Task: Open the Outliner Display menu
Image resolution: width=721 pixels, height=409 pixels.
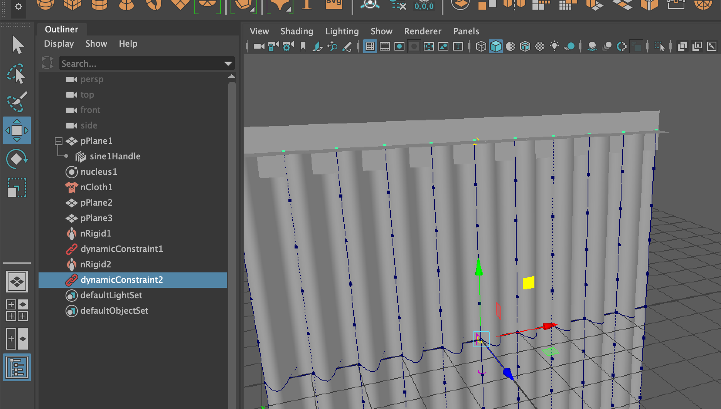Action: tap(59, 44)
